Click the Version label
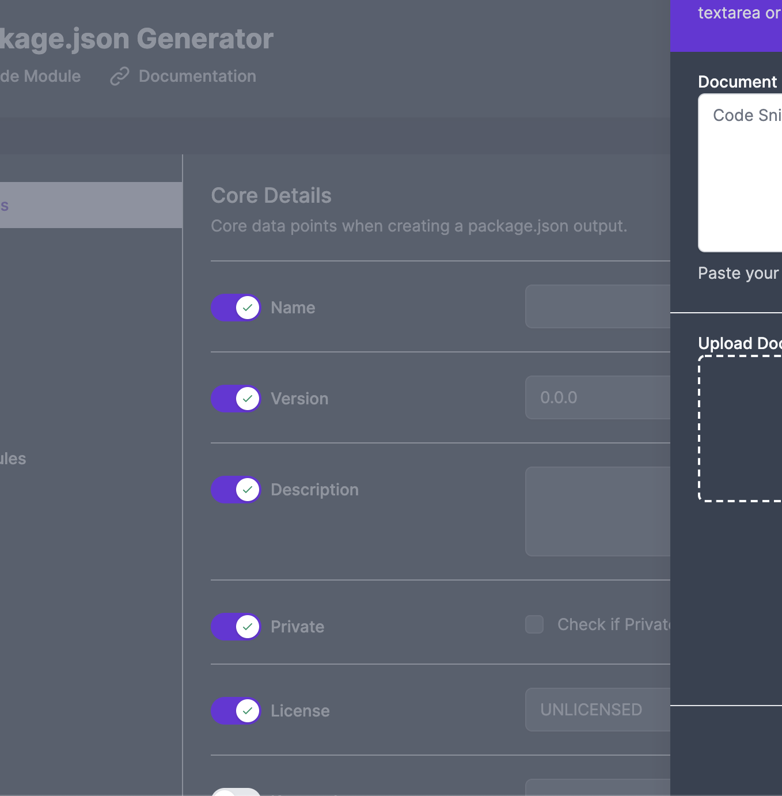 click(x=299, y=399)
